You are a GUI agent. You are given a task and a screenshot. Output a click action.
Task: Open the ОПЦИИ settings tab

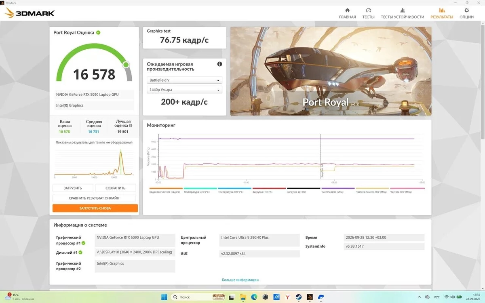point(467,13)
